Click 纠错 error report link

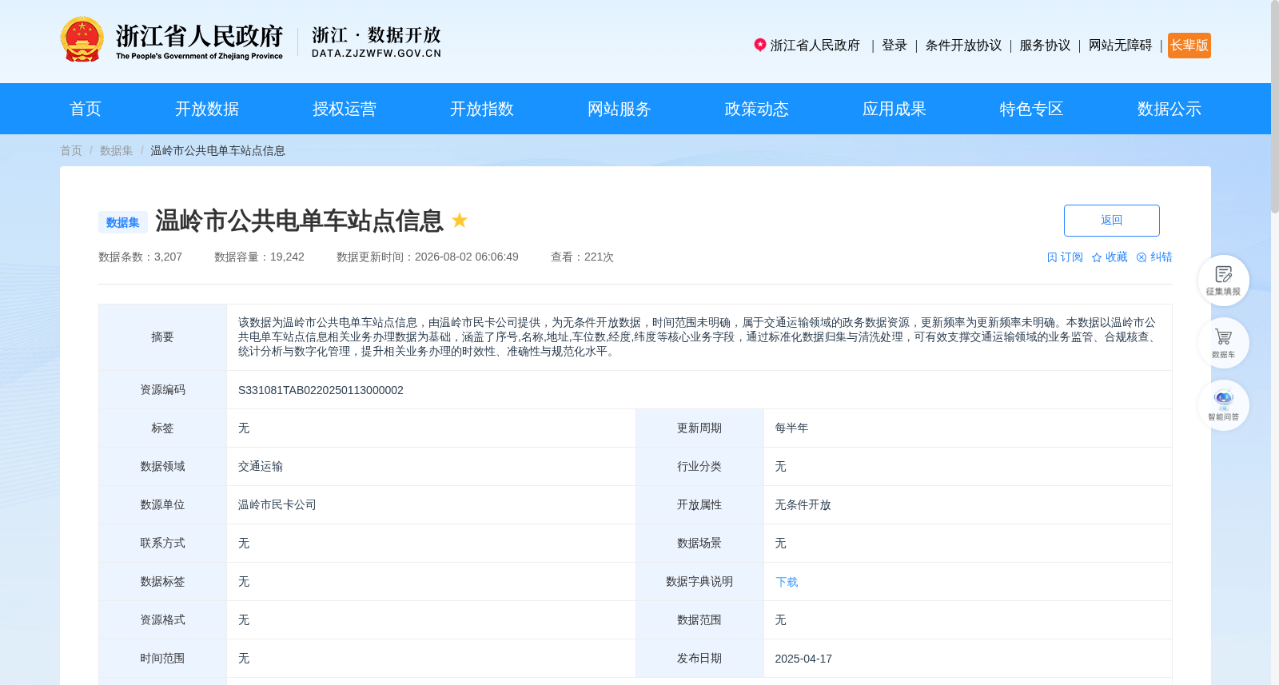tap(1154, 257)
